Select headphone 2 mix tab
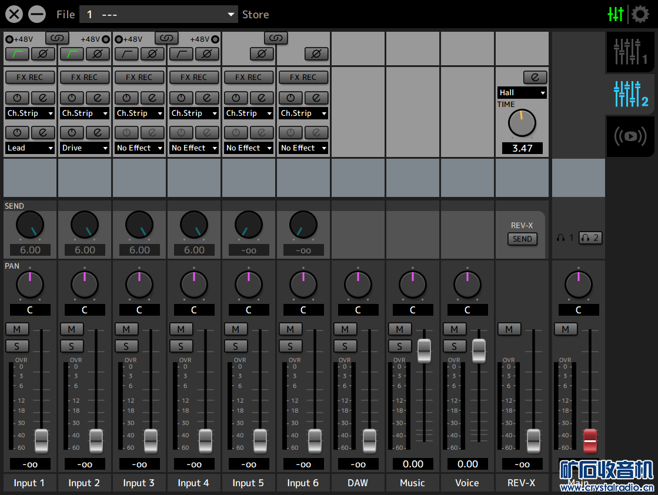This screenshot has width=658, height=495. pos(590,238)
